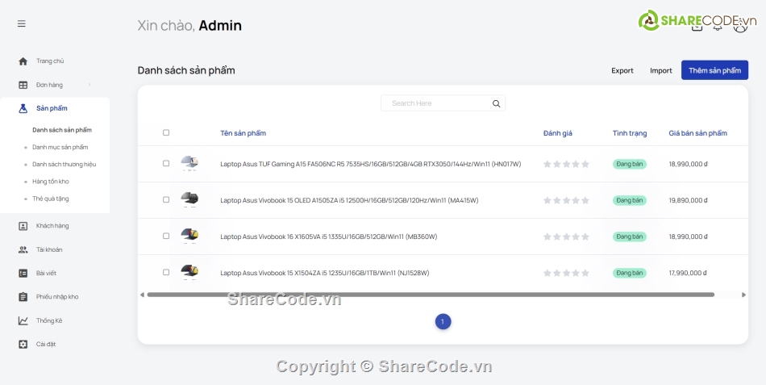Click the fifth star in the NJ1528W row

point(585,273)
